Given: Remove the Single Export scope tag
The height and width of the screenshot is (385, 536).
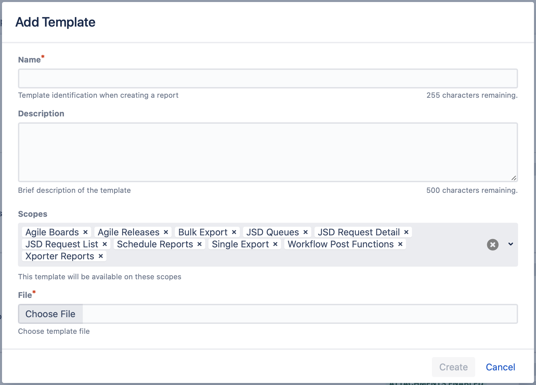Looking at the screenshot, I should point(275,244).
